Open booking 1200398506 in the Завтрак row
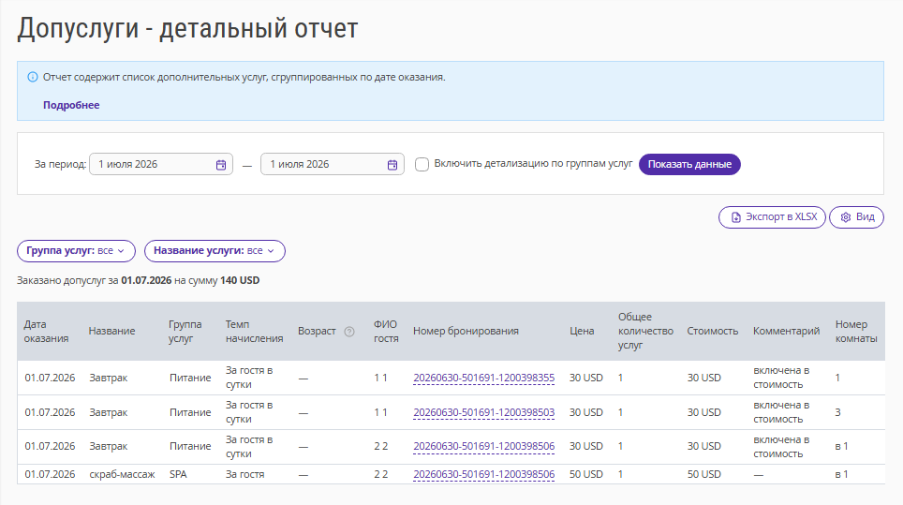Screen dimensions: 903x505 pyautogui.click(x=483, y=446)
